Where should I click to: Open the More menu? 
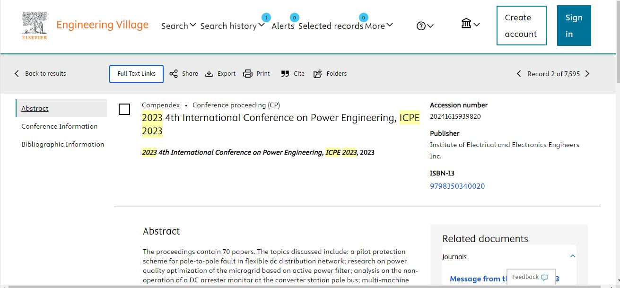(378, 26)
